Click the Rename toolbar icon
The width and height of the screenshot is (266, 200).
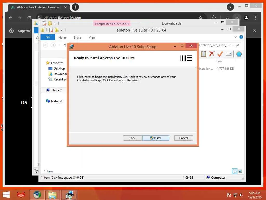[x=229, y=54]
